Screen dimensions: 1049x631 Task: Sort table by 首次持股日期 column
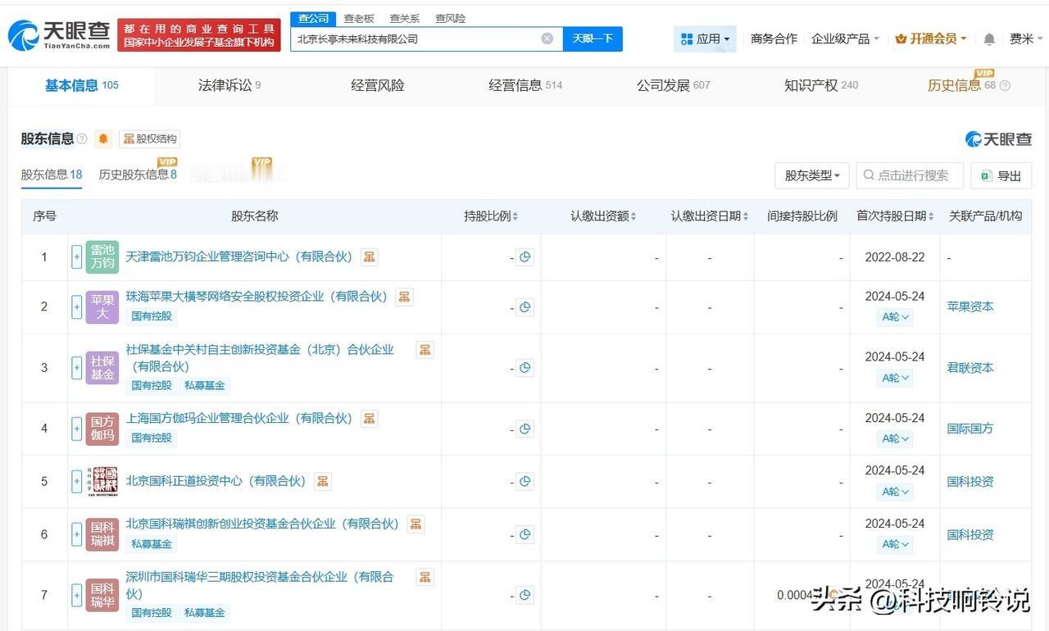coord(895,216)
